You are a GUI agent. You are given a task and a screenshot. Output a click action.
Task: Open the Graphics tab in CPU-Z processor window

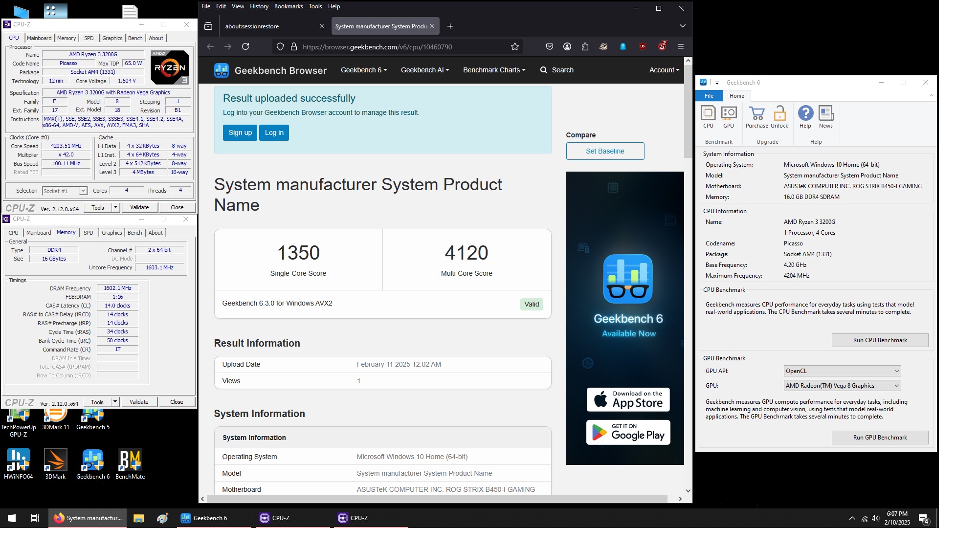click(x=112, y=38)
